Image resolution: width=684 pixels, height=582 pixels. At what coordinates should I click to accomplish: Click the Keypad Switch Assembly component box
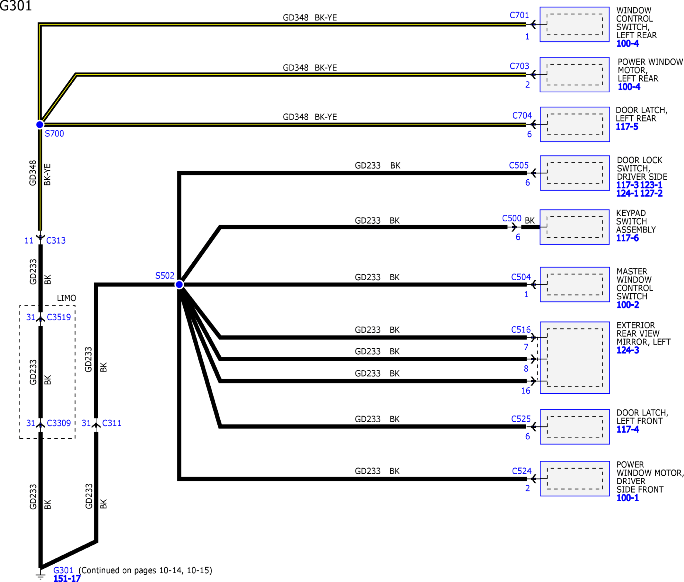click(574, 227)
